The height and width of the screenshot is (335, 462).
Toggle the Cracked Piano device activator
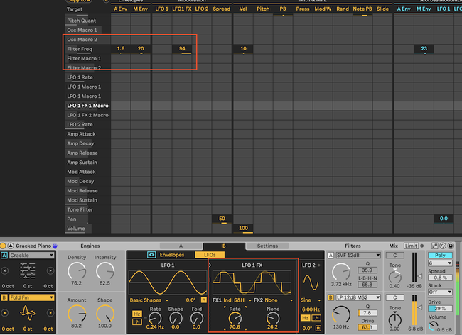click(3, 246)
